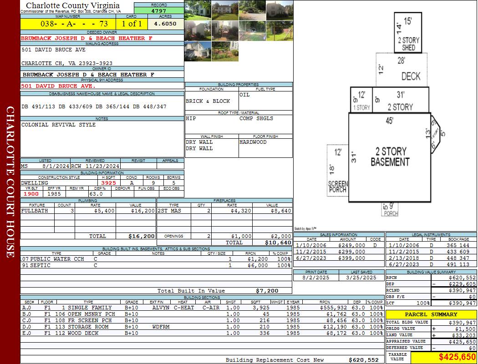Click the 2 Story Basement area in sketch
Image resolution: width=478 pixels, height=364 pixels.
pyautogui.click(x=389, y=156)
